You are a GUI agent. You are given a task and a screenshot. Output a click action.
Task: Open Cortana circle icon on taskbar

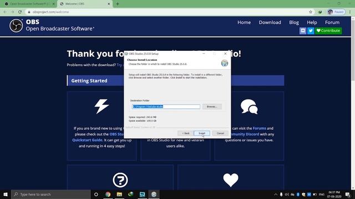pos(96,194)
